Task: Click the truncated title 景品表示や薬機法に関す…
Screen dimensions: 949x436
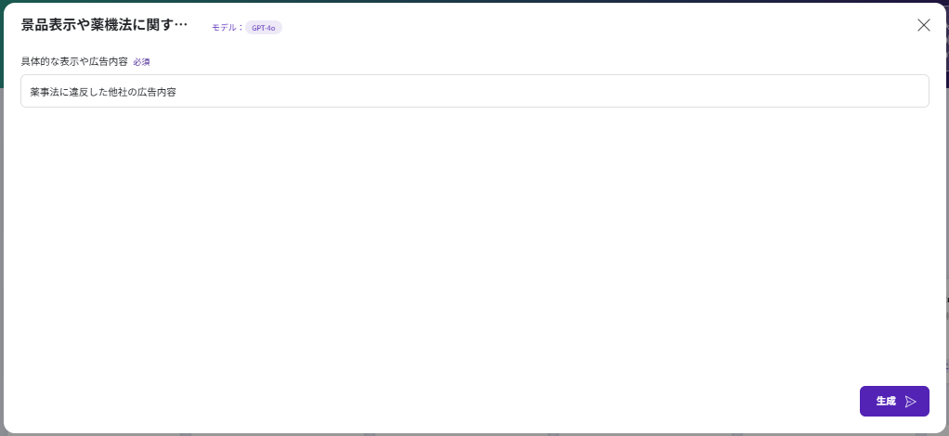Action: point(104,25)
